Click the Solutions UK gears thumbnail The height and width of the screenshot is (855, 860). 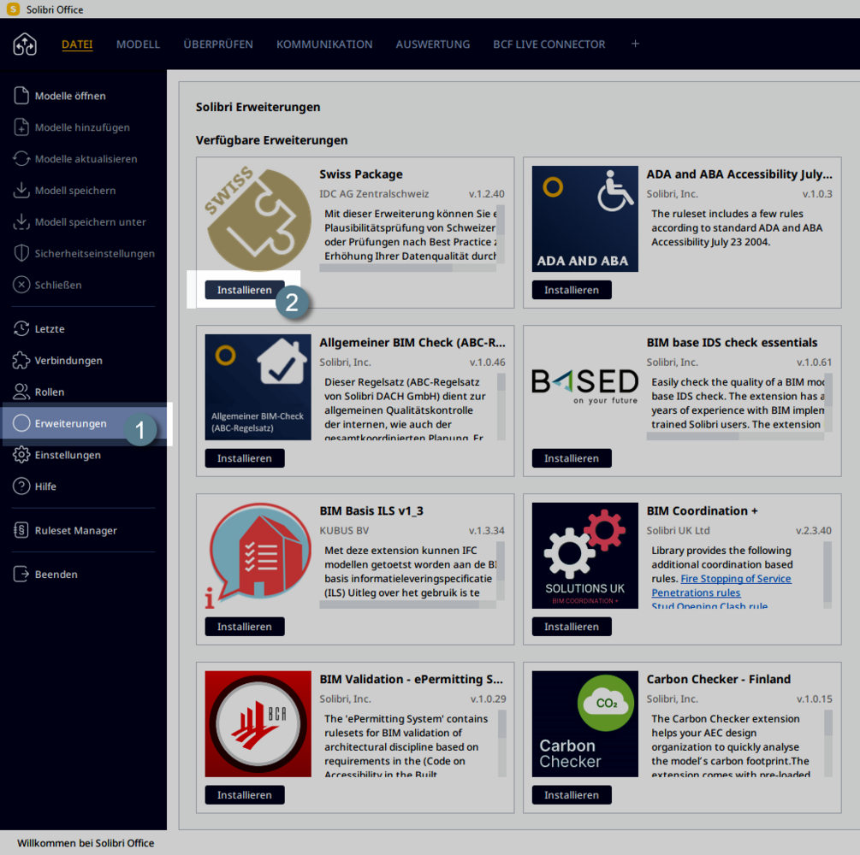pyautogui.click(x=584, y=555)
